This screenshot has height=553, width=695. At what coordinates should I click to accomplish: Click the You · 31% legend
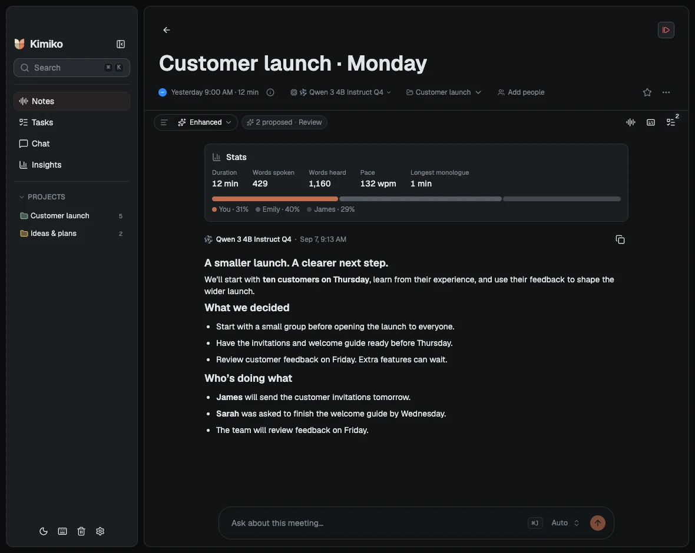230,209
